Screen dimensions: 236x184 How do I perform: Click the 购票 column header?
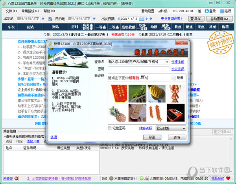tap(225, 27)
